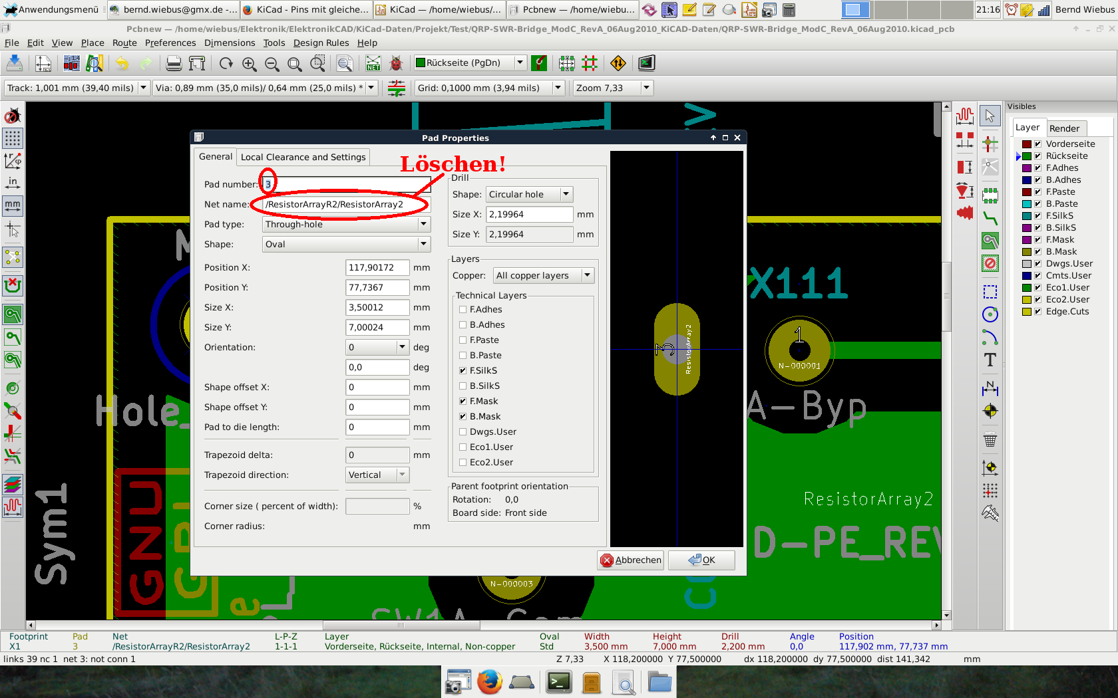Viewport: 1118px width, 698px height.
Task: Click the Pad number input field
Action: click(x=347, y=185)
